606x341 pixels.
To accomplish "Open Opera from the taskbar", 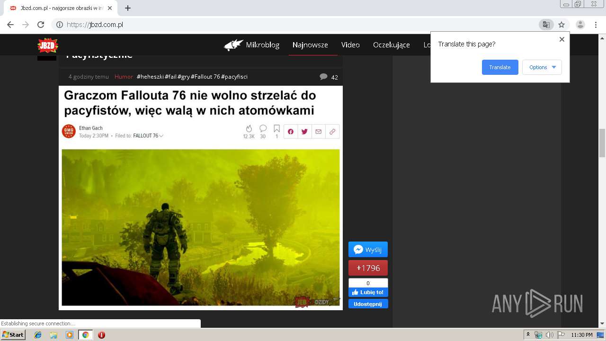I will (101, 335).
